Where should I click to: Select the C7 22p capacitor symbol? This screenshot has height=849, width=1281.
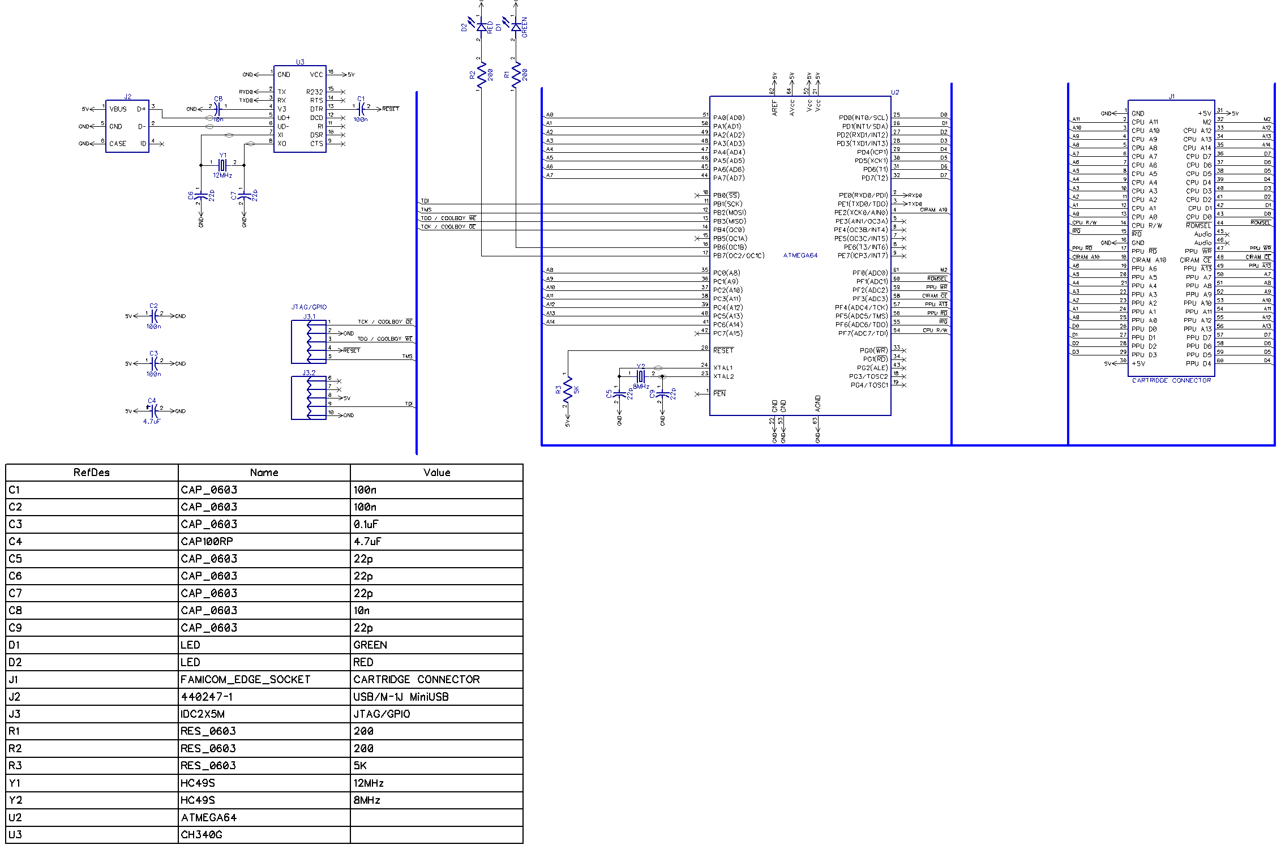[244, 196]
